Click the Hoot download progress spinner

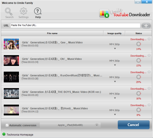click(139, 110)
